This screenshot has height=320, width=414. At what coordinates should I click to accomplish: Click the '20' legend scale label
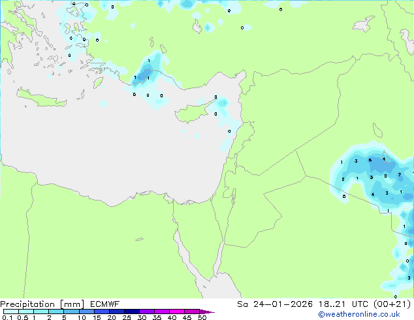[112, 317]
